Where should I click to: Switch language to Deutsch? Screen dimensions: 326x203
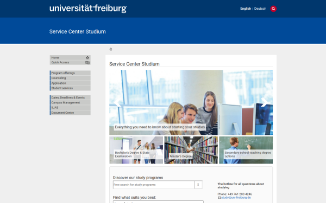(260, 9)
